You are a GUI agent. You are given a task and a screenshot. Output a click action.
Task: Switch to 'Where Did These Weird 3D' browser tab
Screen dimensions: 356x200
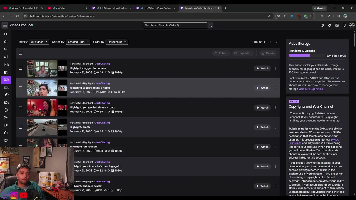pyautogui.click(x=23, y=8)
